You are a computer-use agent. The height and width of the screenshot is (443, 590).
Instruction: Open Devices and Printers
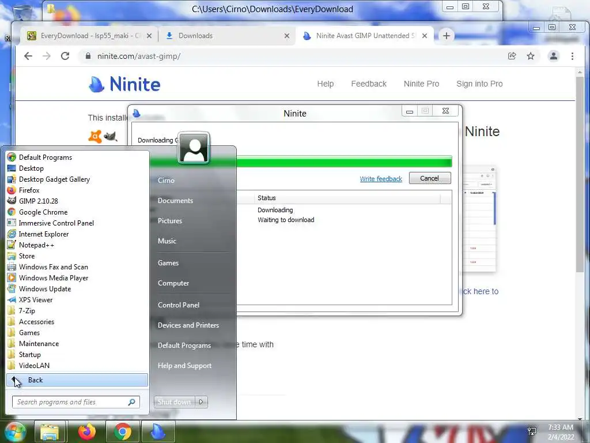click(188, 325)
